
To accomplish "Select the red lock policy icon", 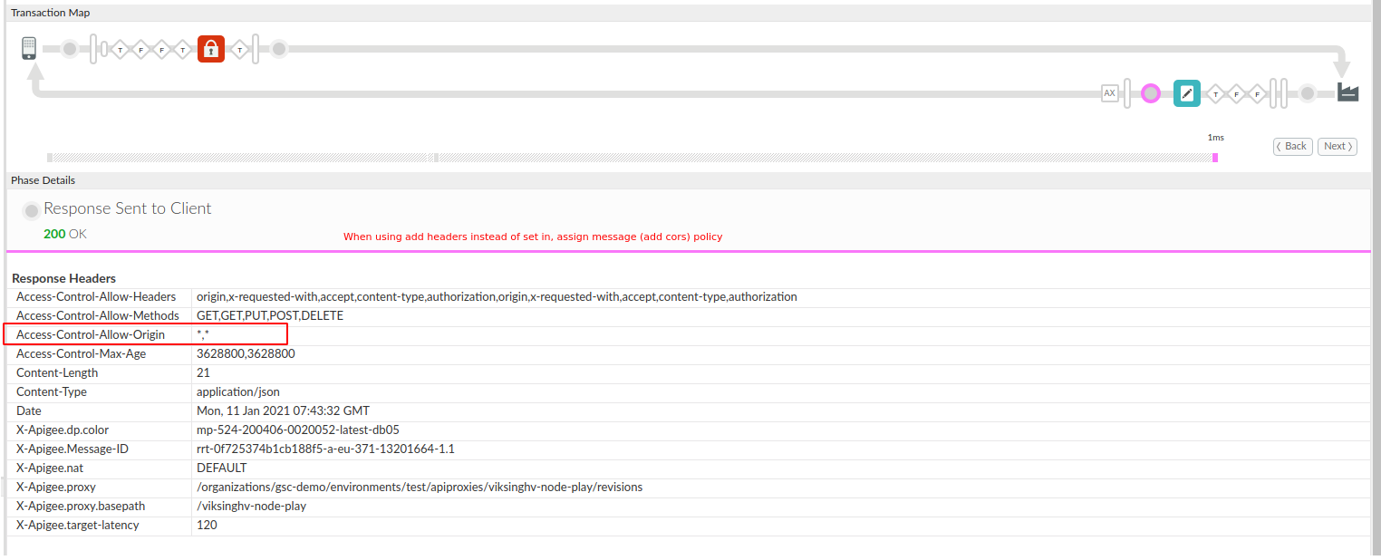I will (x=211, y=49).
